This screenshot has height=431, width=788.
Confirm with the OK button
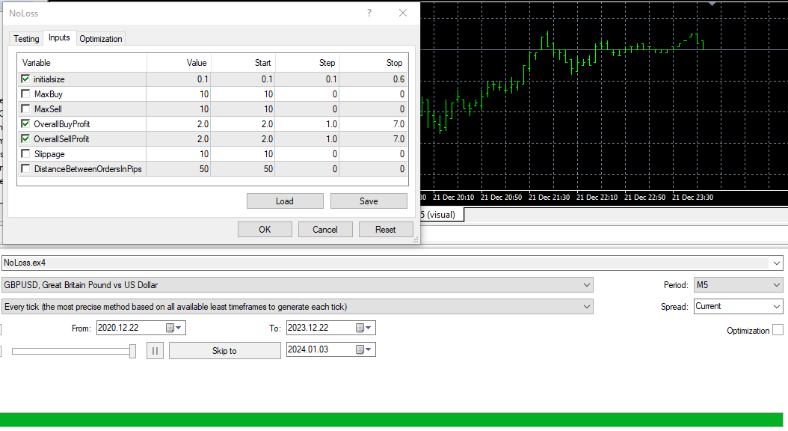pyautogui.click(x=265, y=229)
